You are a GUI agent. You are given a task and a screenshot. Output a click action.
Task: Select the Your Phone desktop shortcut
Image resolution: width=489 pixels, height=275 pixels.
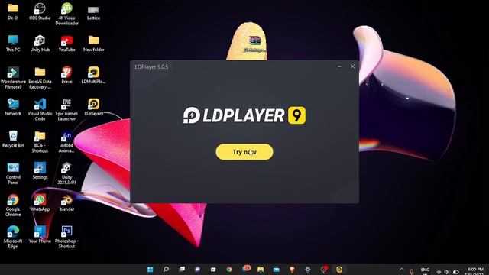[x=40, y=235]
